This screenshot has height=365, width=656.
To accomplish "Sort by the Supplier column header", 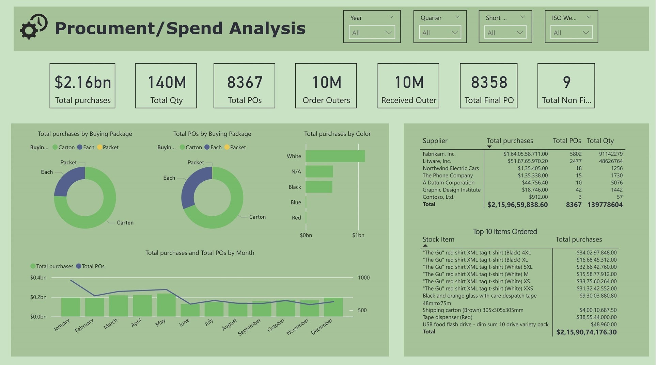I will click(x=435, y=140).
